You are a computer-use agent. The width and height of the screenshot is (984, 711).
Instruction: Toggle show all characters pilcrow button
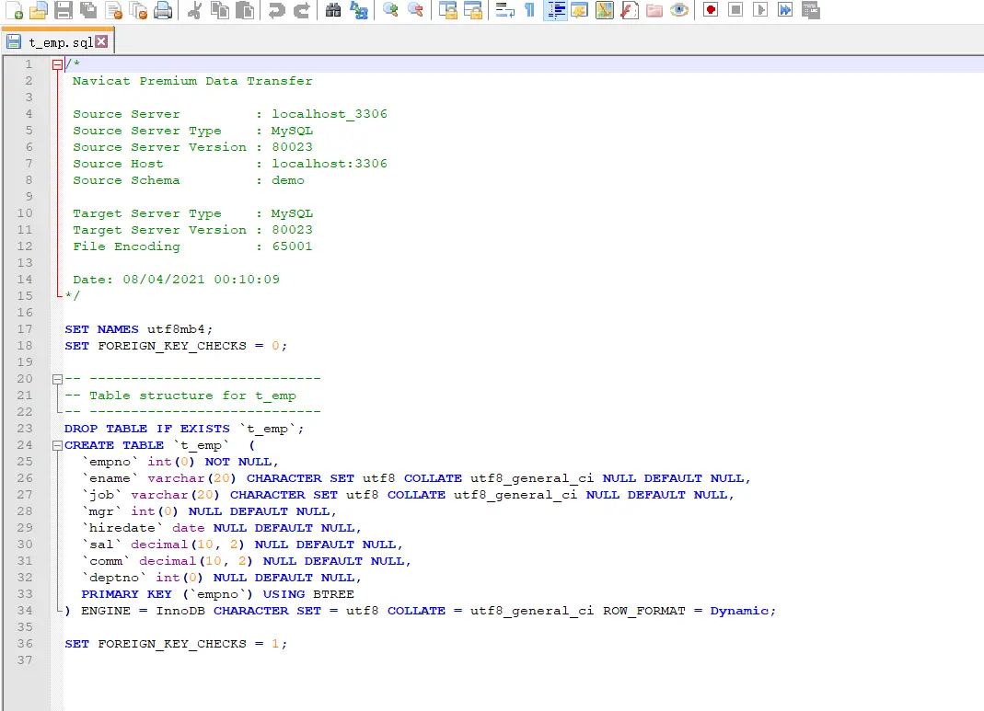(x=529, y=10)
